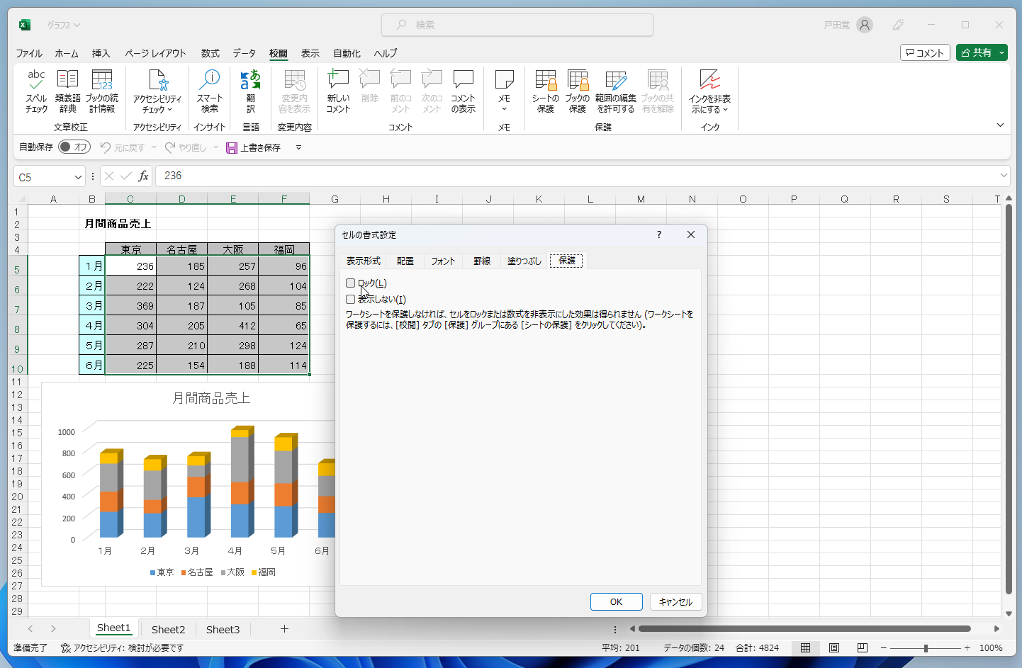Switch to normal view in status bar
1022x668 pixels.
pos(806,647)
